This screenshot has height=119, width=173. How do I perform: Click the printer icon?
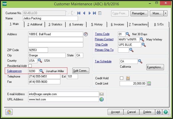[159, 112]
